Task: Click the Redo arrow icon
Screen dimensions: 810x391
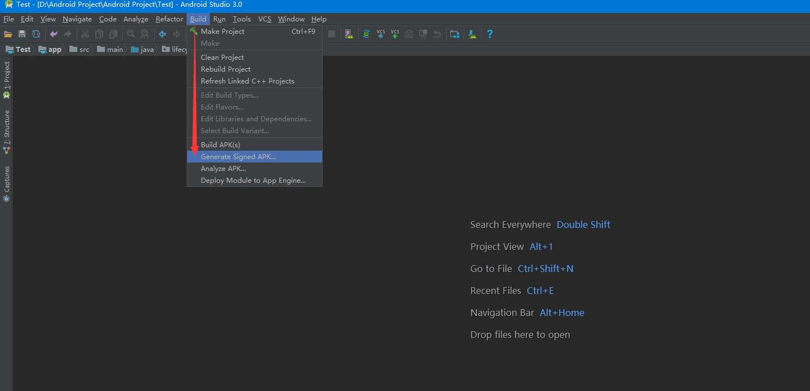Action: pyautogui.click(x=68, y=34)
